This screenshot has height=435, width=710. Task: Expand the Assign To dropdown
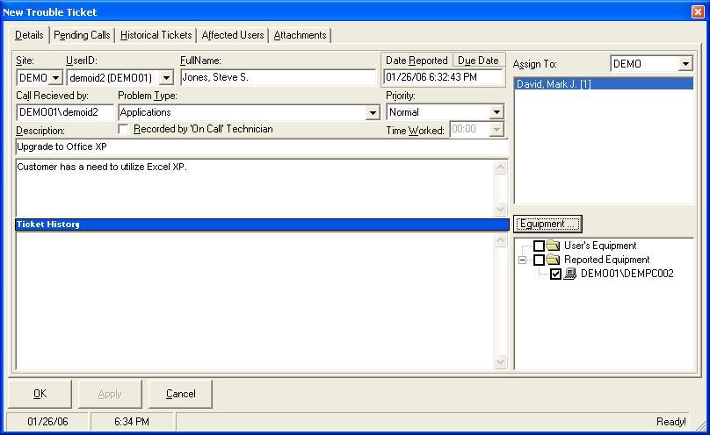coord(685,64)
